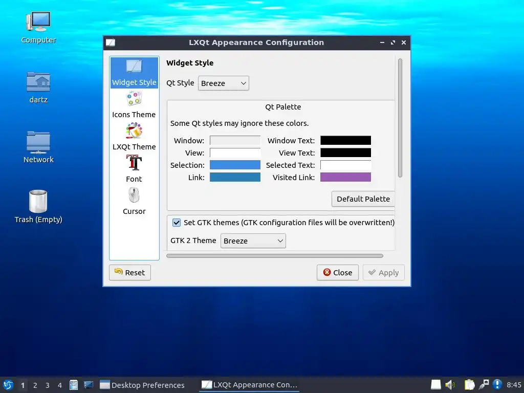524x393 pixels.
Task: Select Widget Style in the sidebar
Action: 134,73
